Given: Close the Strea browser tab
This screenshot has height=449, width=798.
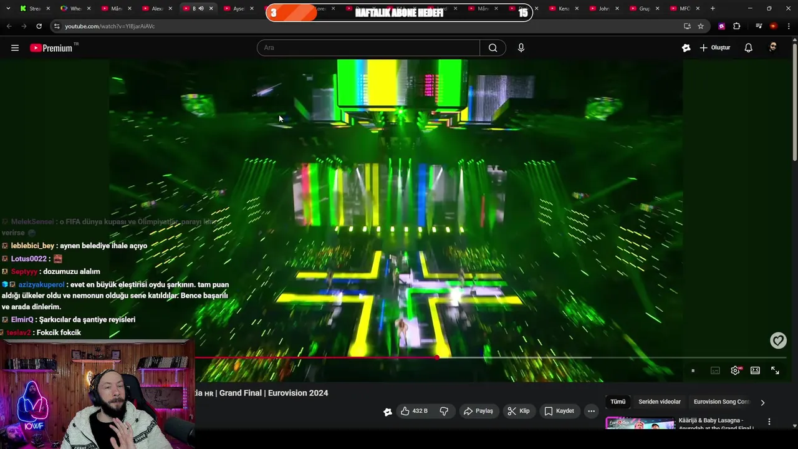Looking at the screenshot, I should [48, 9].
